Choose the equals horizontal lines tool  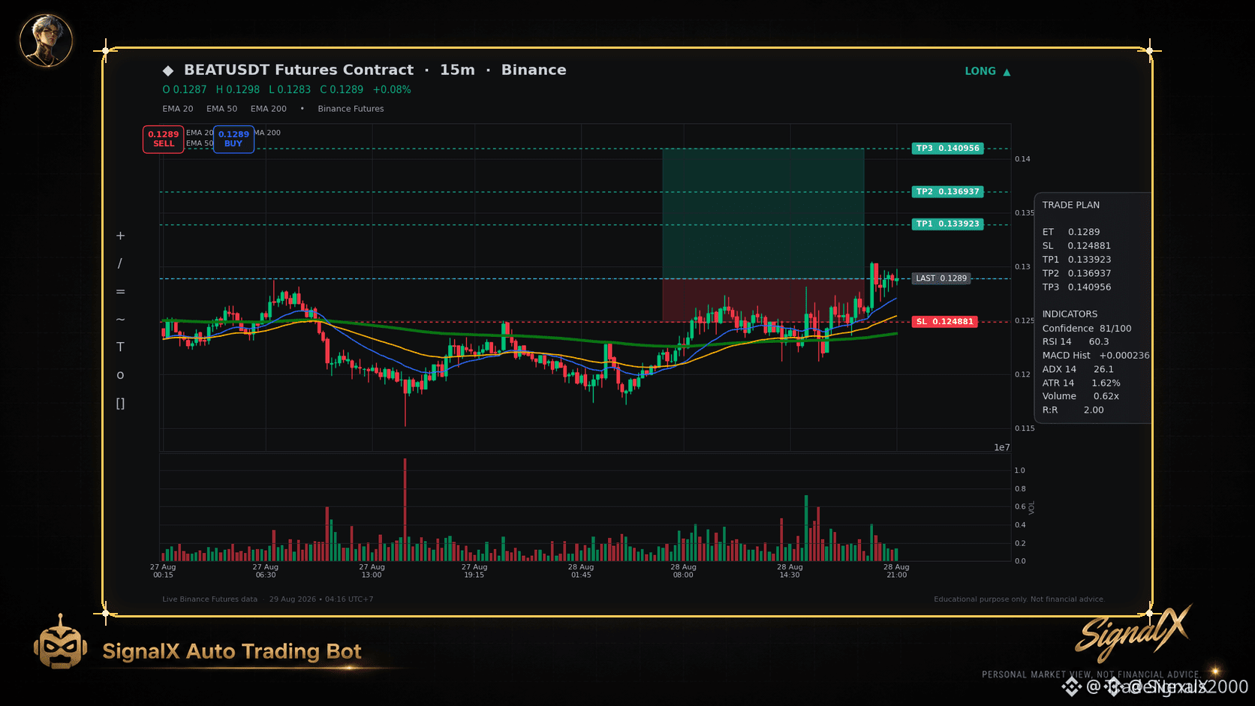[x=120, y=291]
